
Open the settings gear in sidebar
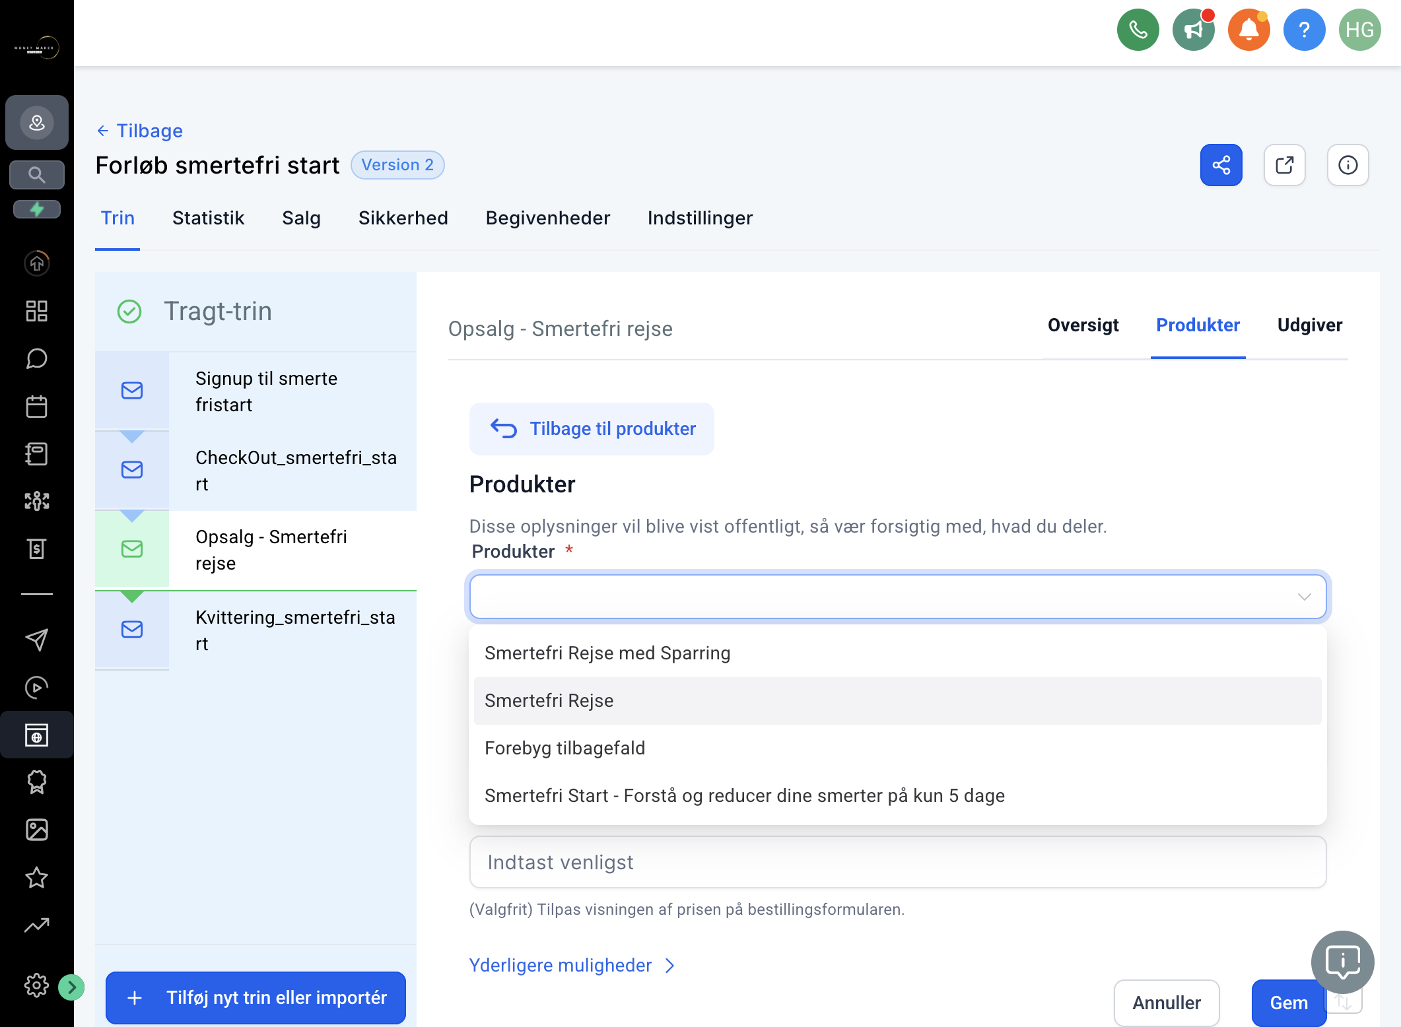[36, 985]
